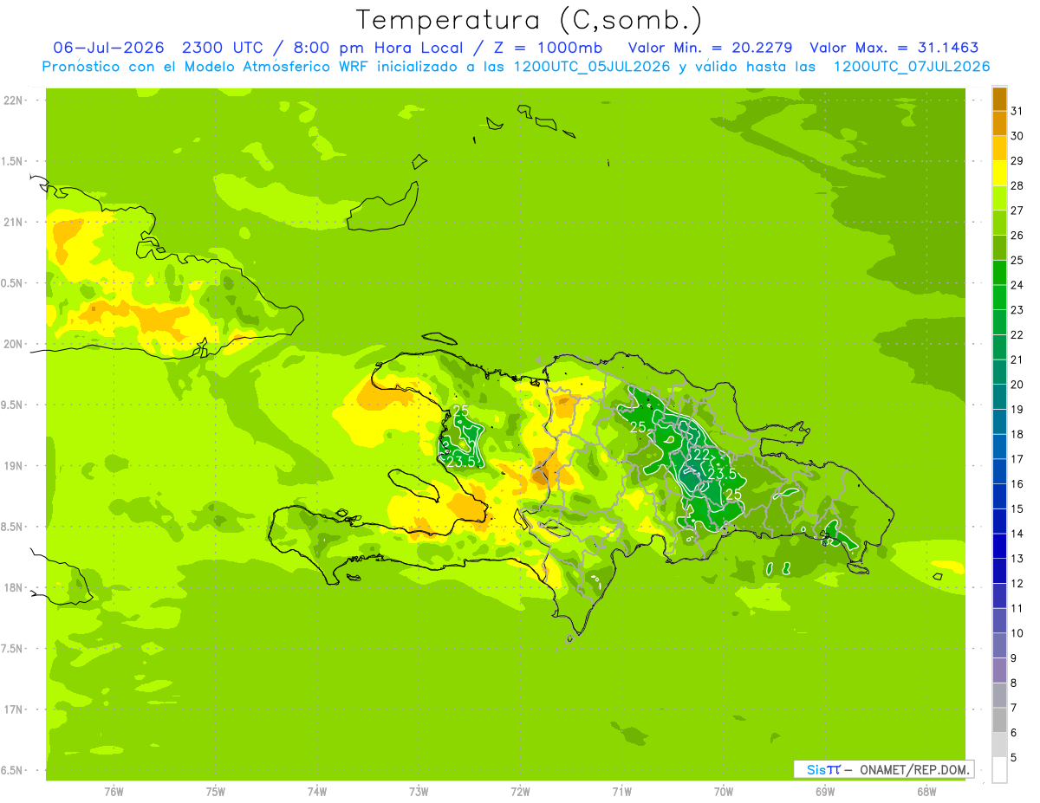1040x803 pixels.
Task: Click the longitude label '74W'
Action: [317, 792]
